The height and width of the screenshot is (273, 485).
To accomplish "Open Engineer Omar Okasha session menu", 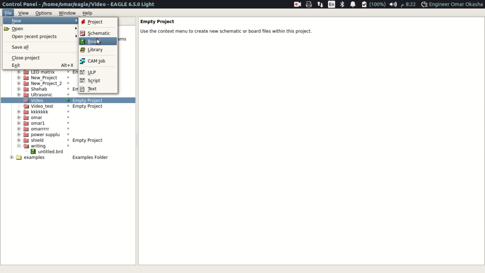I will coord(452,4).
